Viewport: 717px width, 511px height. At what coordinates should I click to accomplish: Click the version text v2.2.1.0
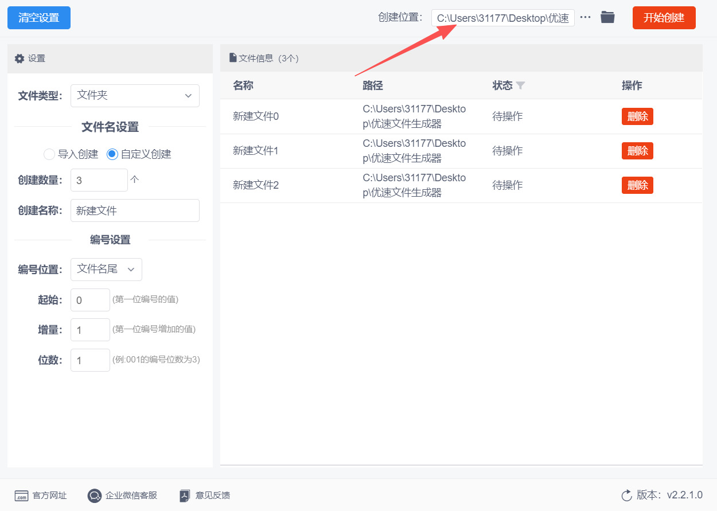tap(684, 495)
